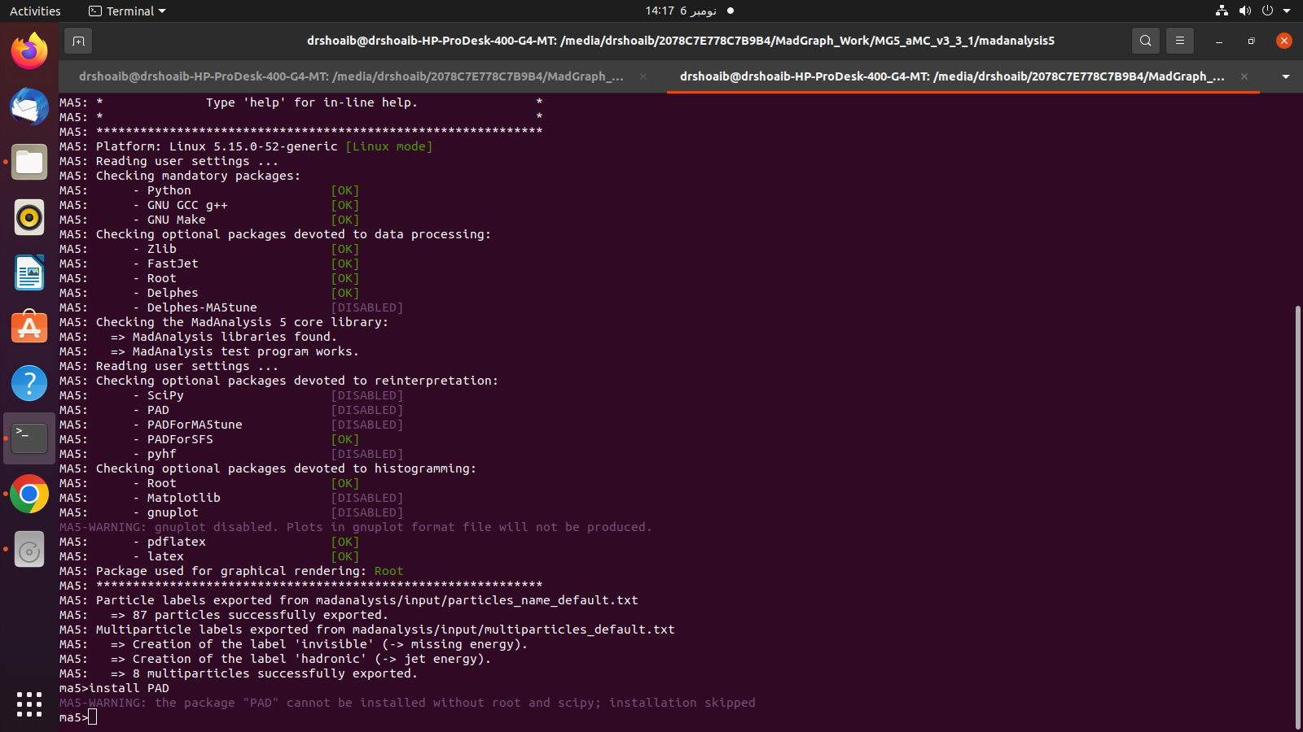Show Applications grid at the dock bottom
1303x732 pixels.
(29, 704)
